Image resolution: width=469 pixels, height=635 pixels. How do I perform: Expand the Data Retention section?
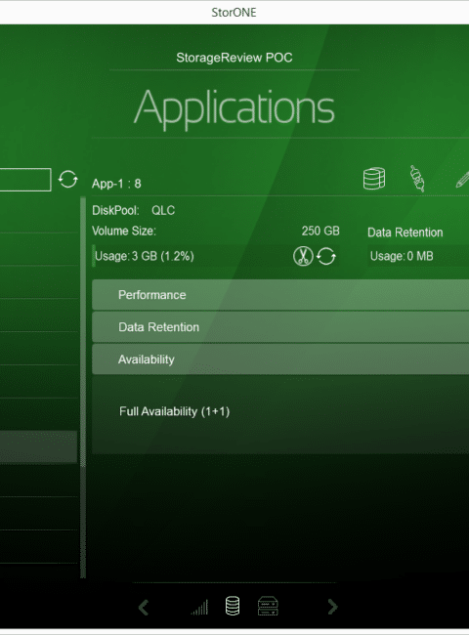[x=280, y=327]
